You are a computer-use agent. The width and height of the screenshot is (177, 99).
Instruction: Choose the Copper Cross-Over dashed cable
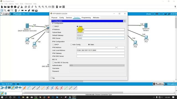coord(38,88)
